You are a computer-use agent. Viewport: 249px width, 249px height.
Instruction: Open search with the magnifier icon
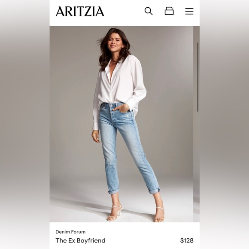tap(149, 11)
